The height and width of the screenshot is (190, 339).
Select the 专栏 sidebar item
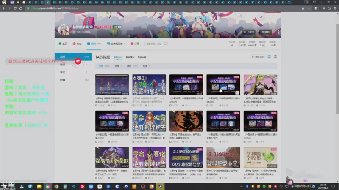coord(73,72)
